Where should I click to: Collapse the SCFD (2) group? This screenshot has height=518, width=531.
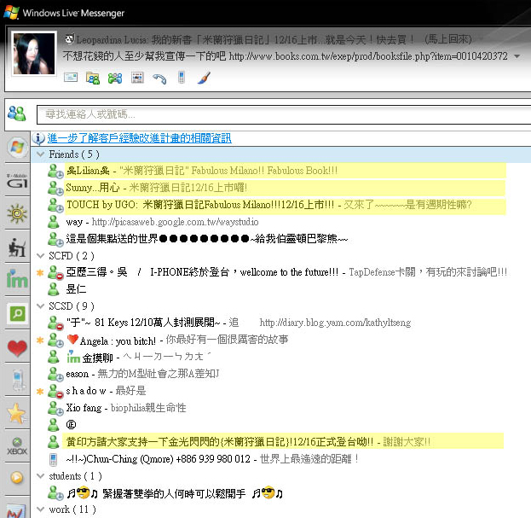click(x=40, y=256)
